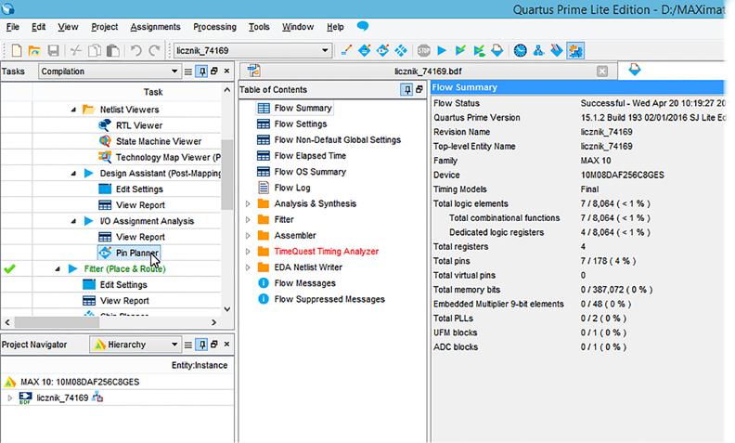Toggle pin on Table of Contents panel
This screenshot has width=735, height=443.
click(x=406, y=89)
